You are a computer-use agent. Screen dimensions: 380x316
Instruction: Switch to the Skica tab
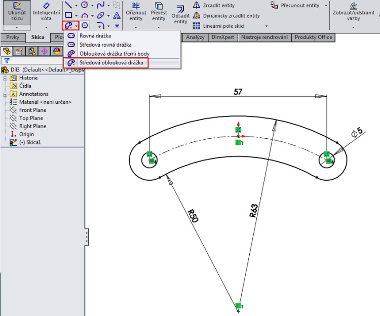(37, 37)
